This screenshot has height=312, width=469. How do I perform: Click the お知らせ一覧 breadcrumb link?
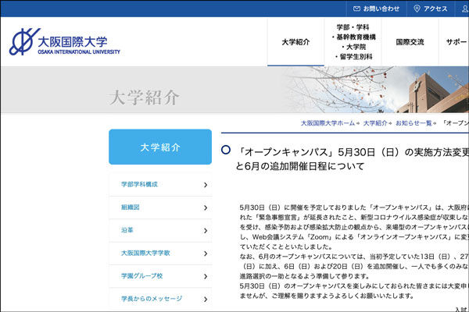click(x=414, y=123)
